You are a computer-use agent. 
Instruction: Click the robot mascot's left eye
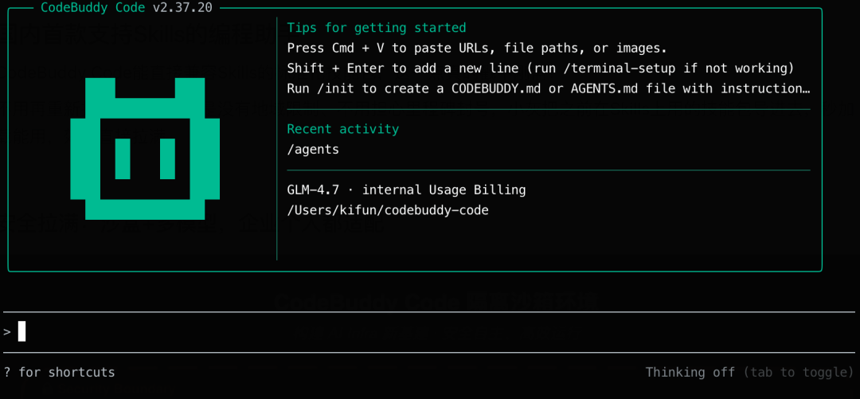pyautogui.click(x=123, y=158)
